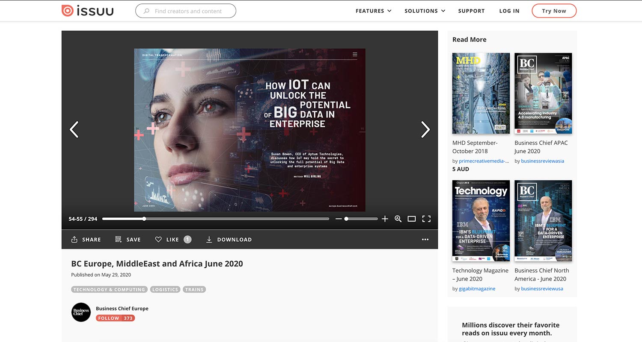This screenshot has width=642, height=342.
Task: Open the Business Chief APAC cover thumbnail
Action: pos(543,93)
